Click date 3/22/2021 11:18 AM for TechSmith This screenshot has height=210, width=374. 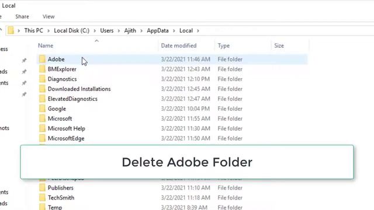186,198
